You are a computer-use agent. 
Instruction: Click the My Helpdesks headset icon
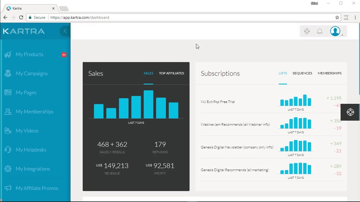[8, 150]
